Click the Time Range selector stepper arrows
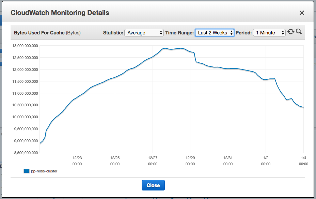 point(232,33)
